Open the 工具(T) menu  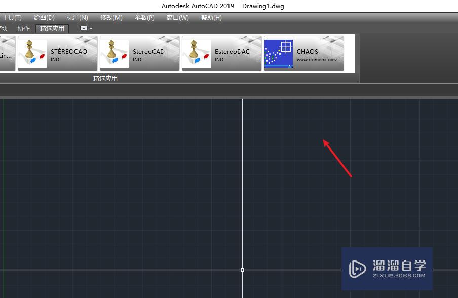(12, 18)
